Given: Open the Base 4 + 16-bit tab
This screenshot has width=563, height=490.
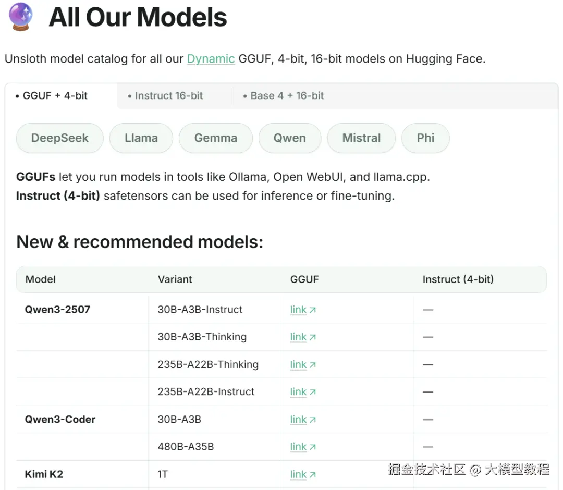Looking at the screenshot, I should click(284, 95).
